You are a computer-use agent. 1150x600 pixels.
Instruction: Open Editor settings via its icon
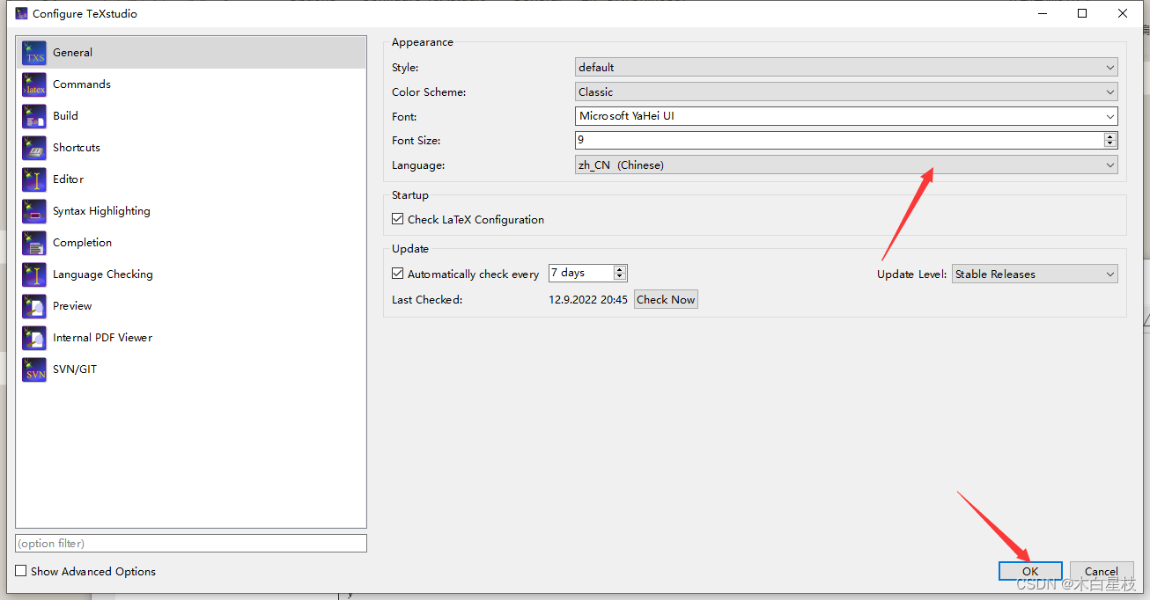point(34,179)
